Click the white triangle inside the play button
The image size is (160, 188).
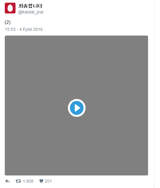(77, 108)
